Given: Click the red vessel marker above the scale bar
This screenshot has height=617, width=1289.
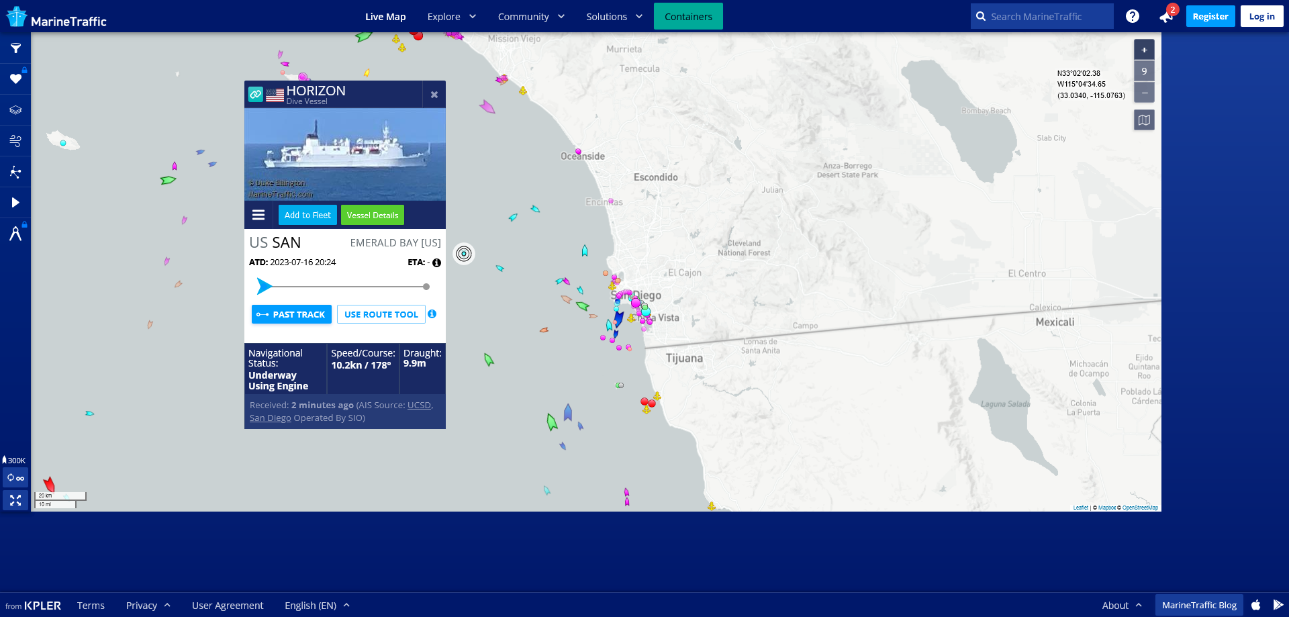Looking at the screenshot, I should click(x=49, y=484).
